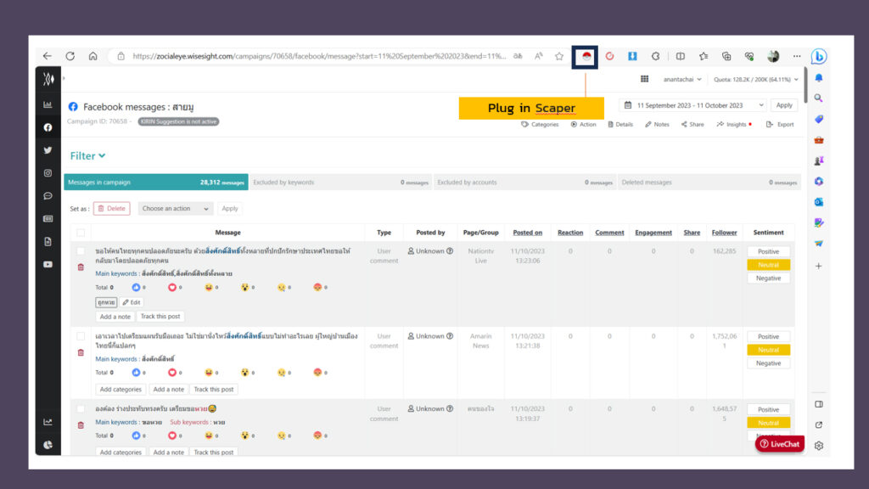Open the Twitter channel in the left sidebar
This screenshot has height=489, width=869.
coord(48,150)
